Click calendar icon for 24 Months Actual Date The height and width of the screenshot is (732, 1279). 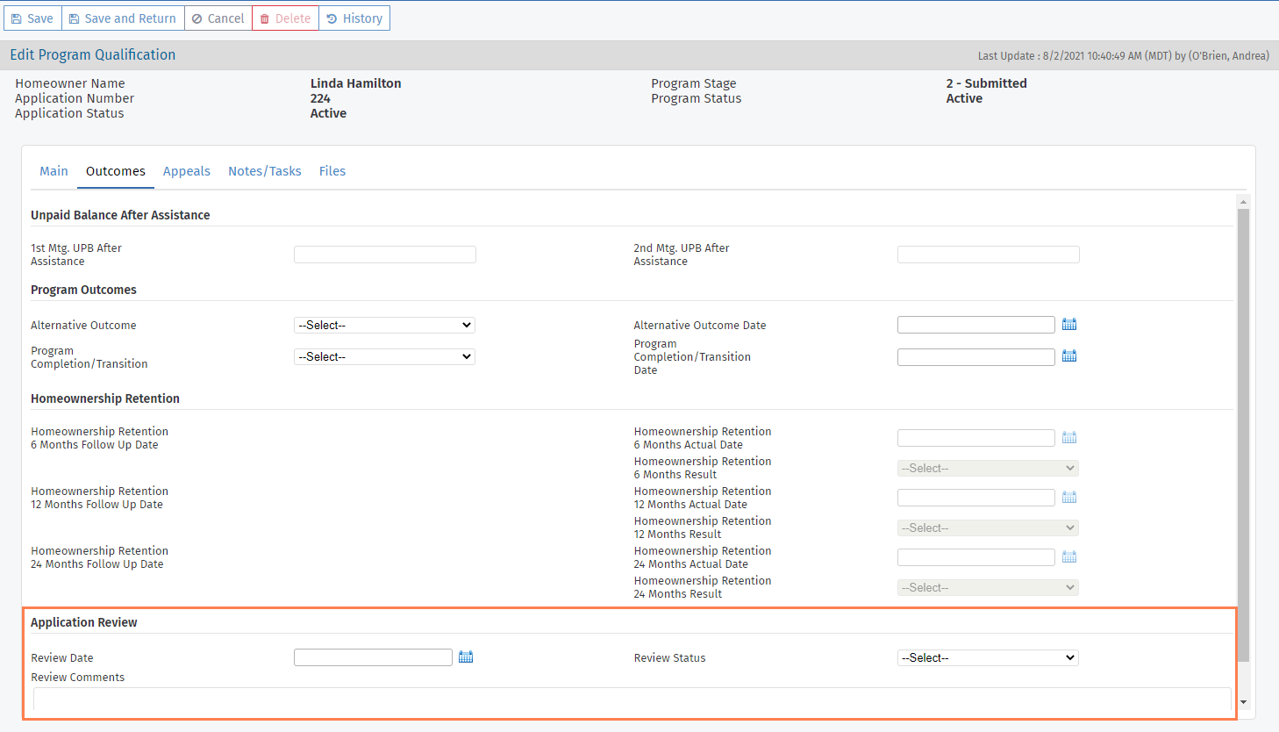tap(1068, 557)
